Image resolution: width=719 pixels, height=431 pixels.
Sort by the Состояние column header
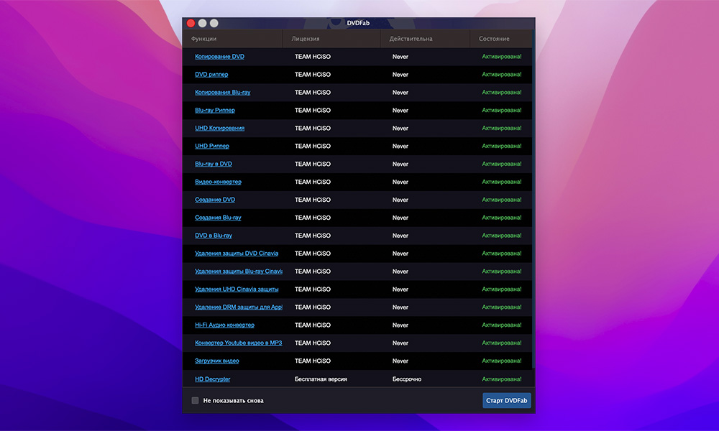(x=494, y=39)
